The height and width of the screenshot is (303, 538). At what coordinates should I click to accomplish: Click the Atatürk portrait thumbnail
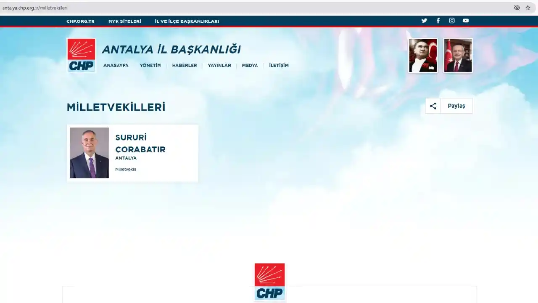(x=423, y=56)
